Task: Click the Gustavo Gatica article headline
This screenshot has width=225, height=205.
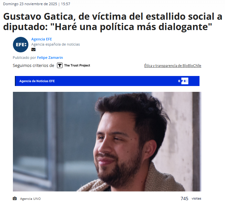Action: (113, 22)
